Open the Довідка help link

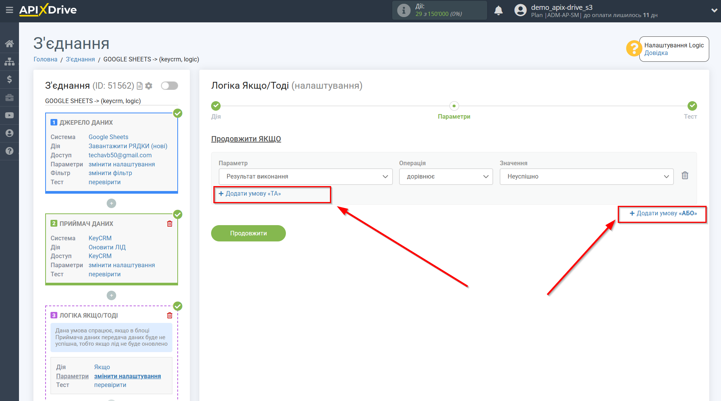coord(656,53)
